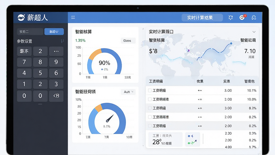Tick the checkbox in the 10.1% row
Image resolution: width=275 pixels, height=155 pixels.
click(x=150, y=90)
